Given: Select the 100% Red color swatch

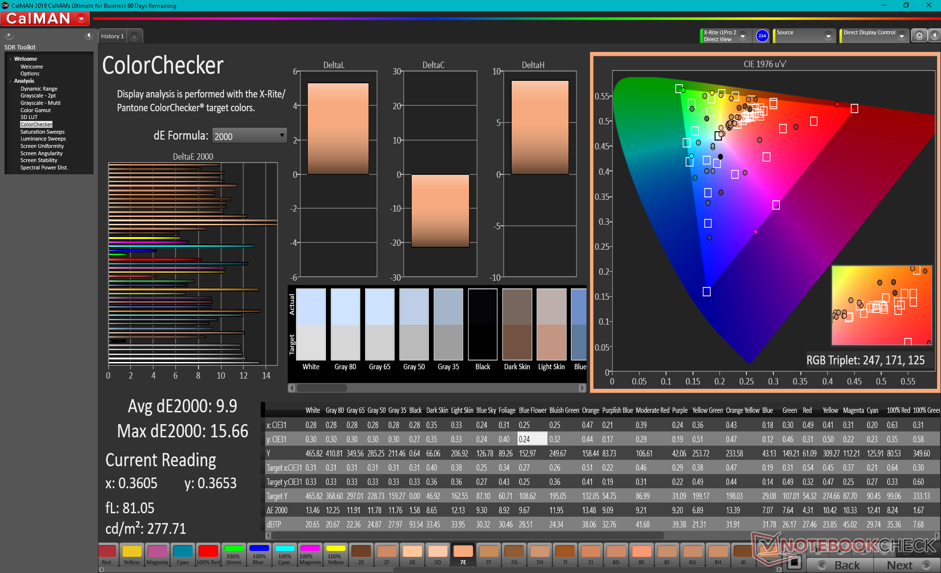Looking at the screenshot, I should pyautogui.click(x=208, y=554).
